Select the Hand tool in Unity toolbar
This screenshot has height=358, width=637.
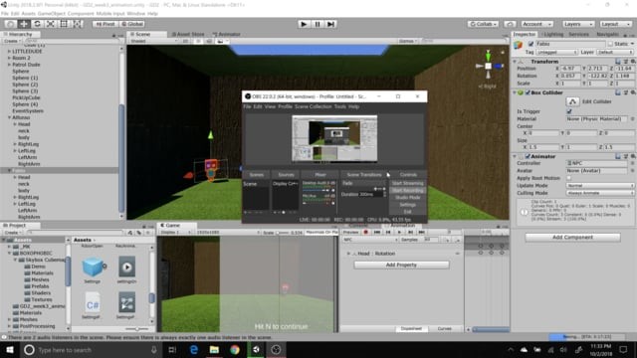[11, 24]
